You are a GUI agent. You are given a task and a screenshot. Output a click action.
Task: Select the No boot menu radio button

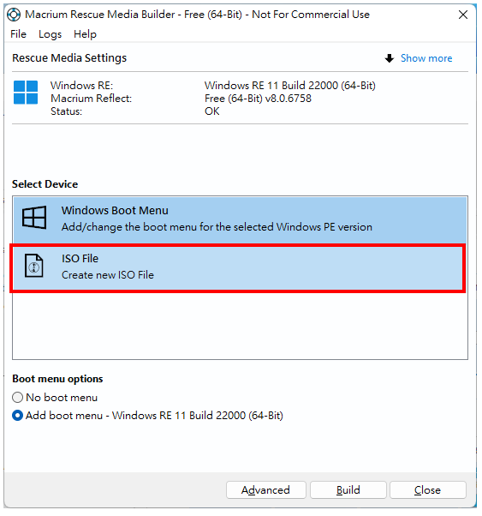point(17,398)
